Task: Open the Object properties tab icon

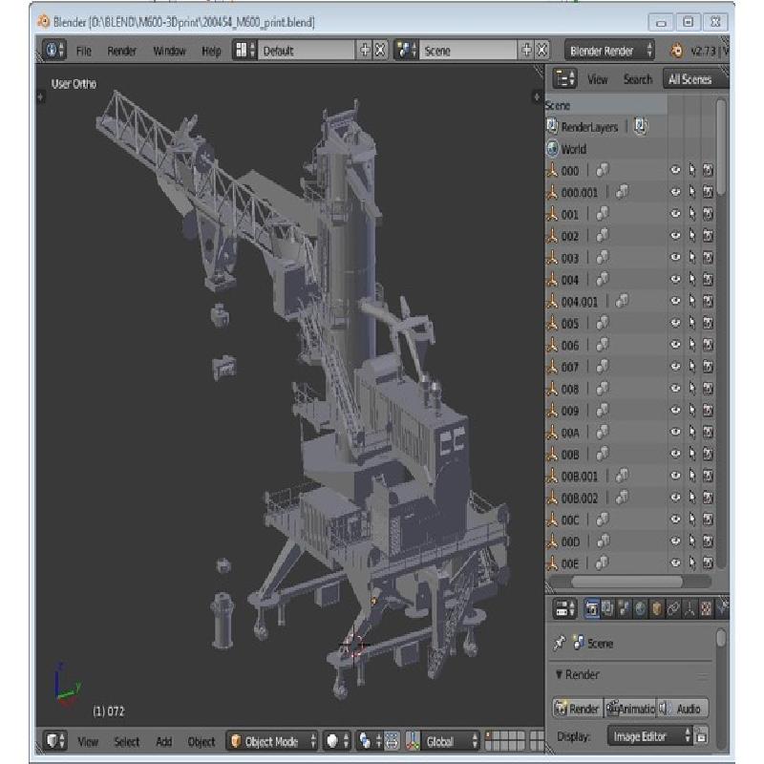Action: pyautogui.click(x=658, y=608)
